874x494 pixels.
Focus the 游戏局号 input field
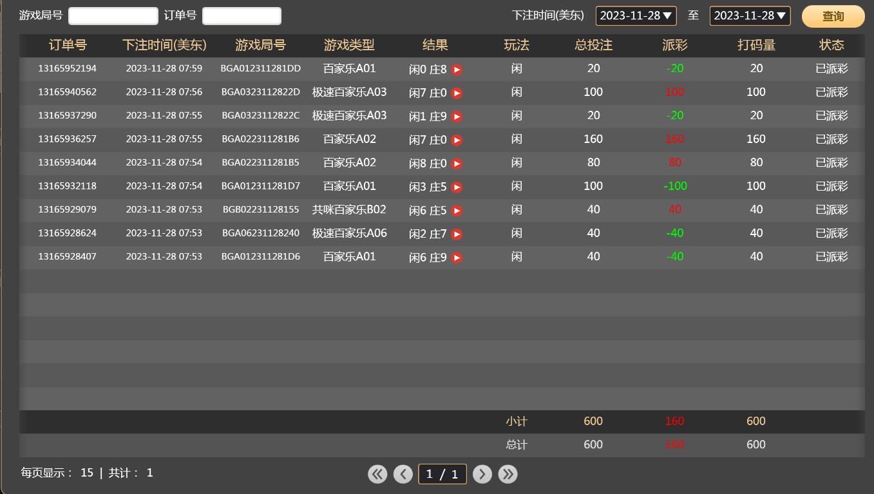[113, 15]
